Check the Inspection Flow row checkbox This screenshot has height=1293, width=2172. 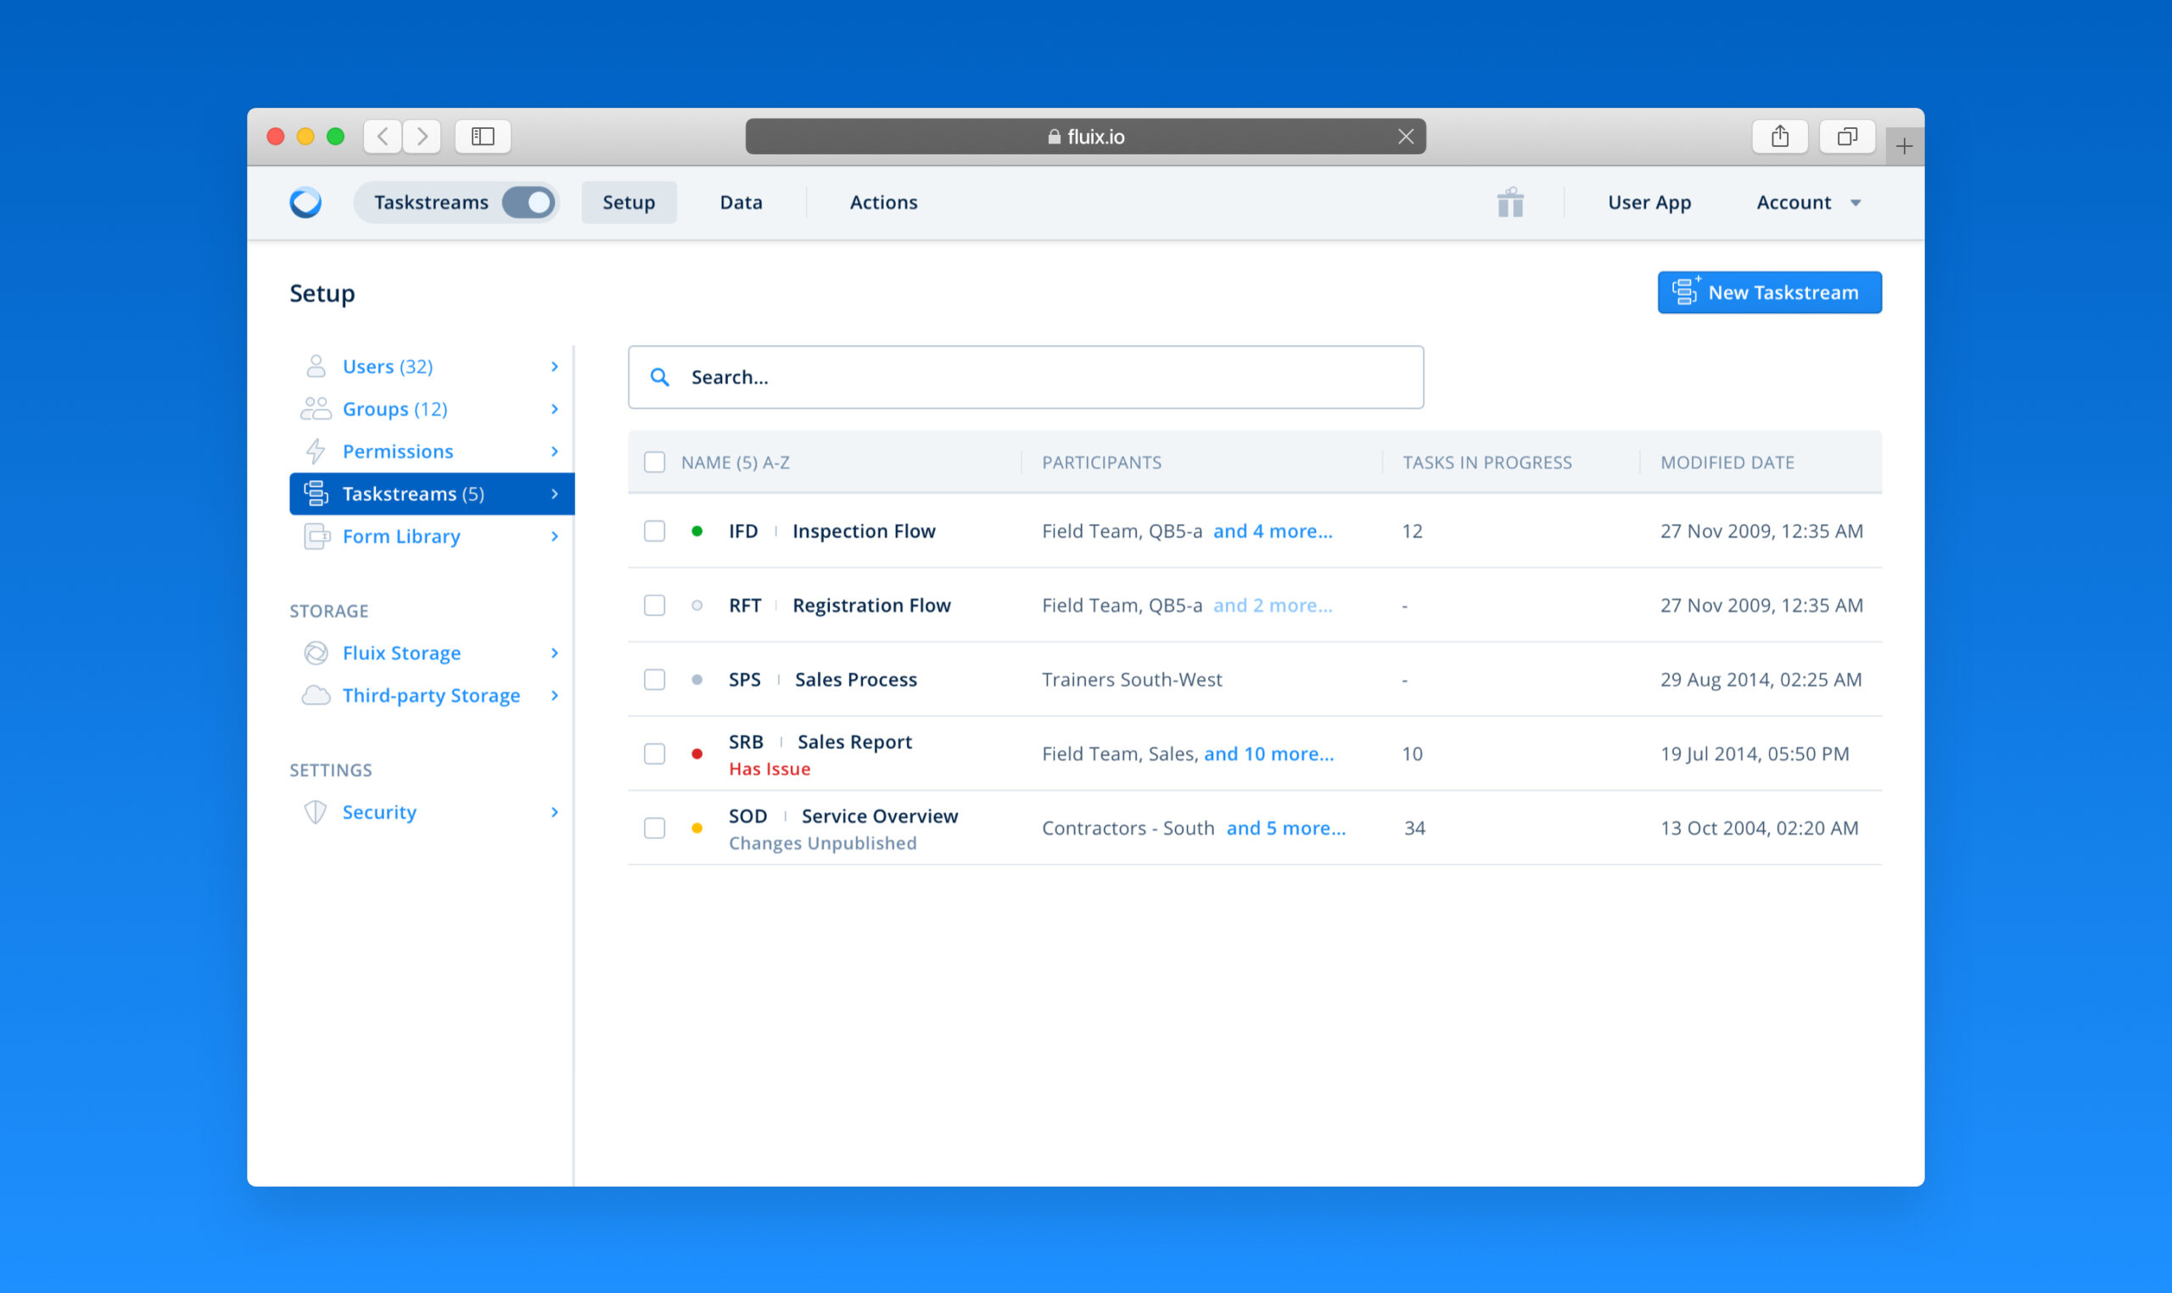[x=654, y=530]
